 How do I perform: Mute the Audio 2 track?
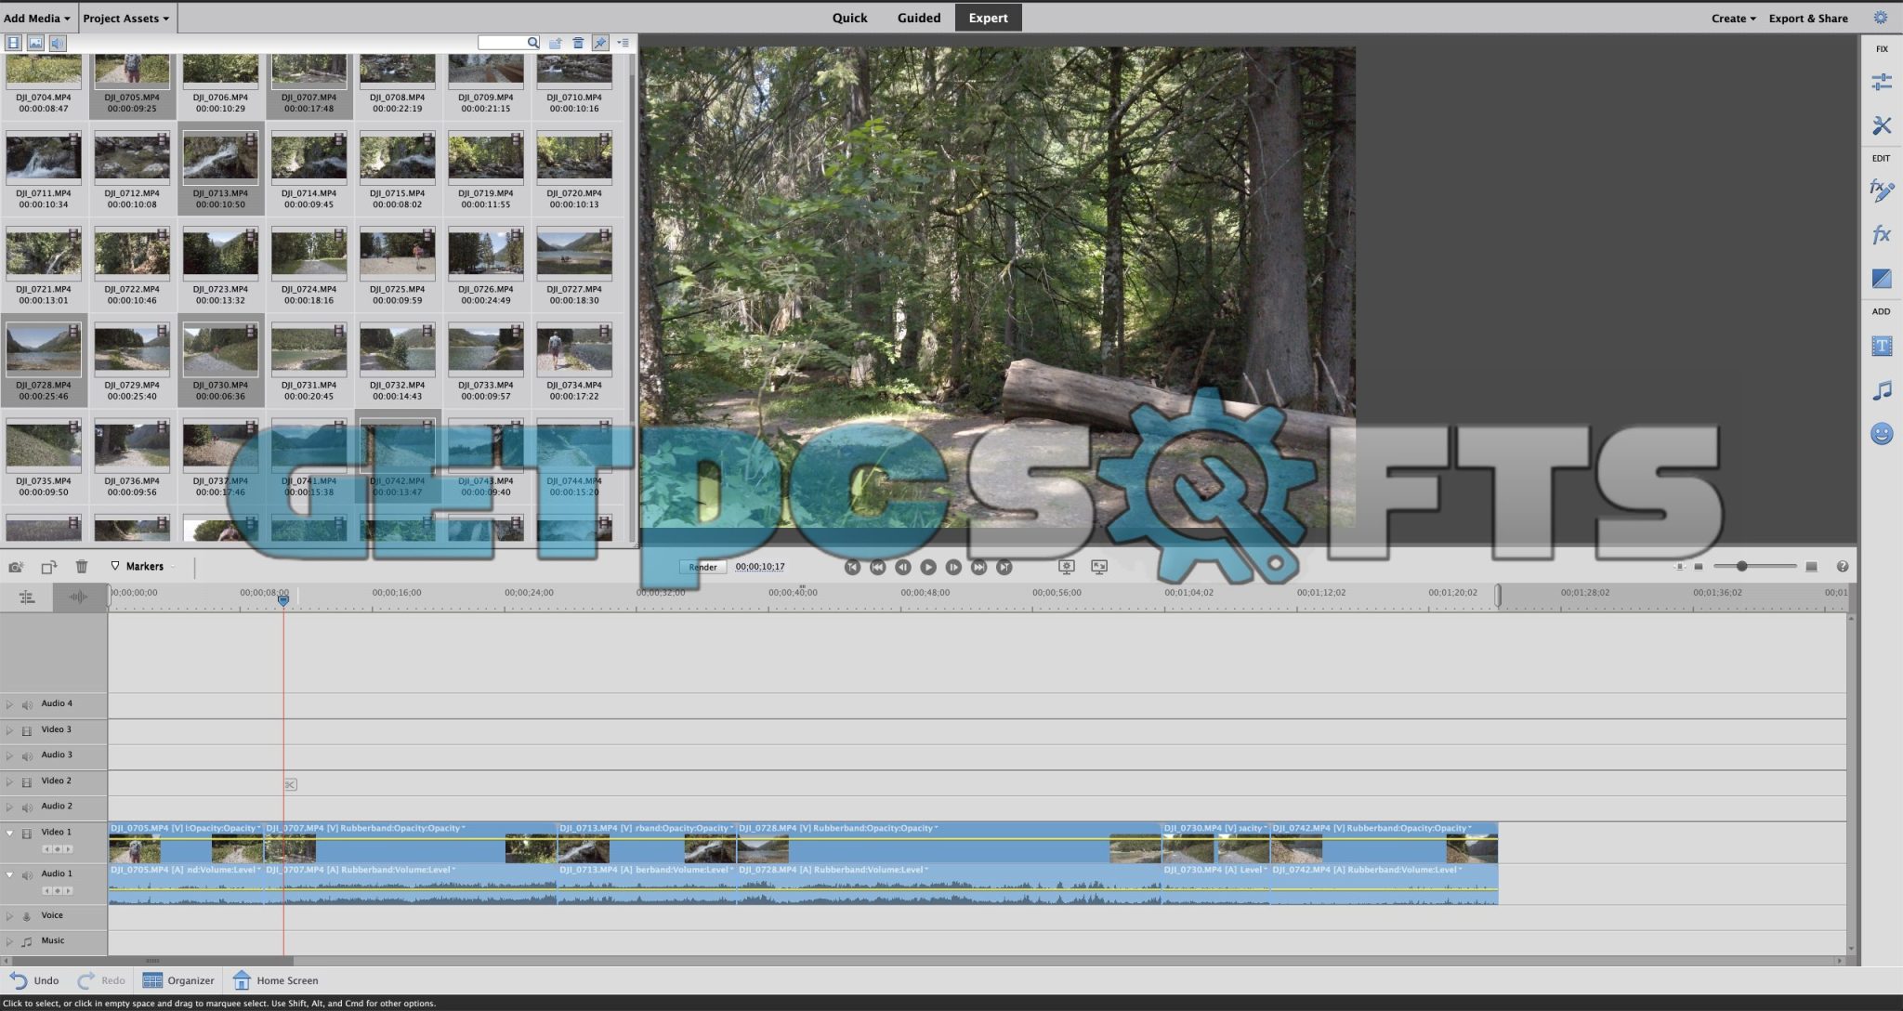tap(27, 807)
